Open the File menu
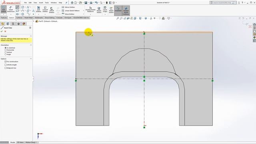This screenshot has width=256, height=144. [x=26, y=3]
